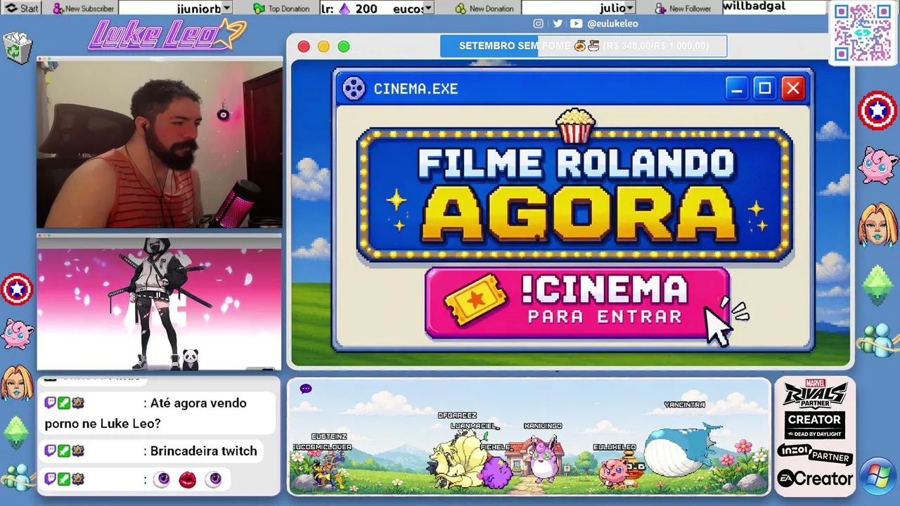900x506 pixels.
Task: Click the DFGARCEZ username label
Action: coord(457,416)
